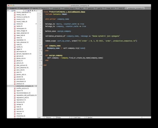Image resolution: width=158 pixels, height=128 pixels.
Task: Open movie.rb file icon in sidebar
Action: 15,24
